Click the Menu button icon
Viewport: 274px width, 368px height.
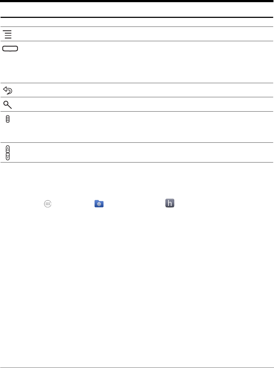8,34
